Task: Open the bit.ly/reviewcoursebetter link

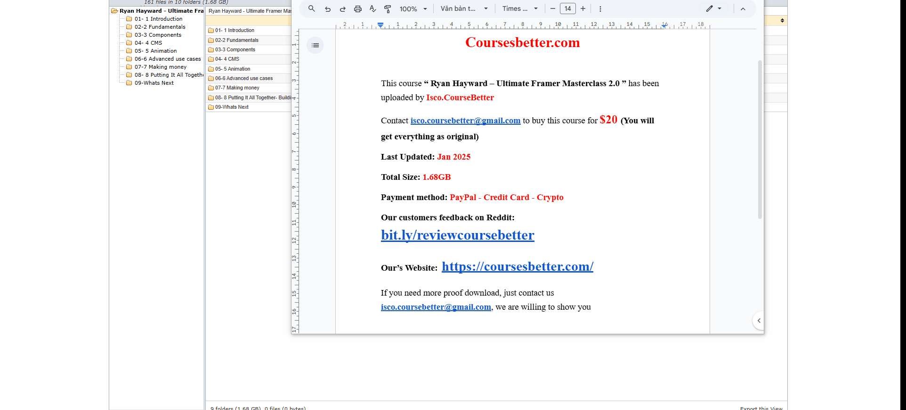Action: pyautogui.click(x=458, y=235)
